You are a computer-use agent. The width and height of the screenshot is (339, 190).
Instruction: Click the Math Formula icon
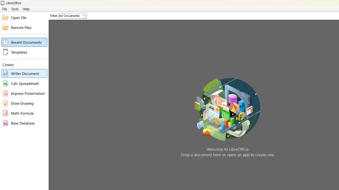(x=5, y=113)
